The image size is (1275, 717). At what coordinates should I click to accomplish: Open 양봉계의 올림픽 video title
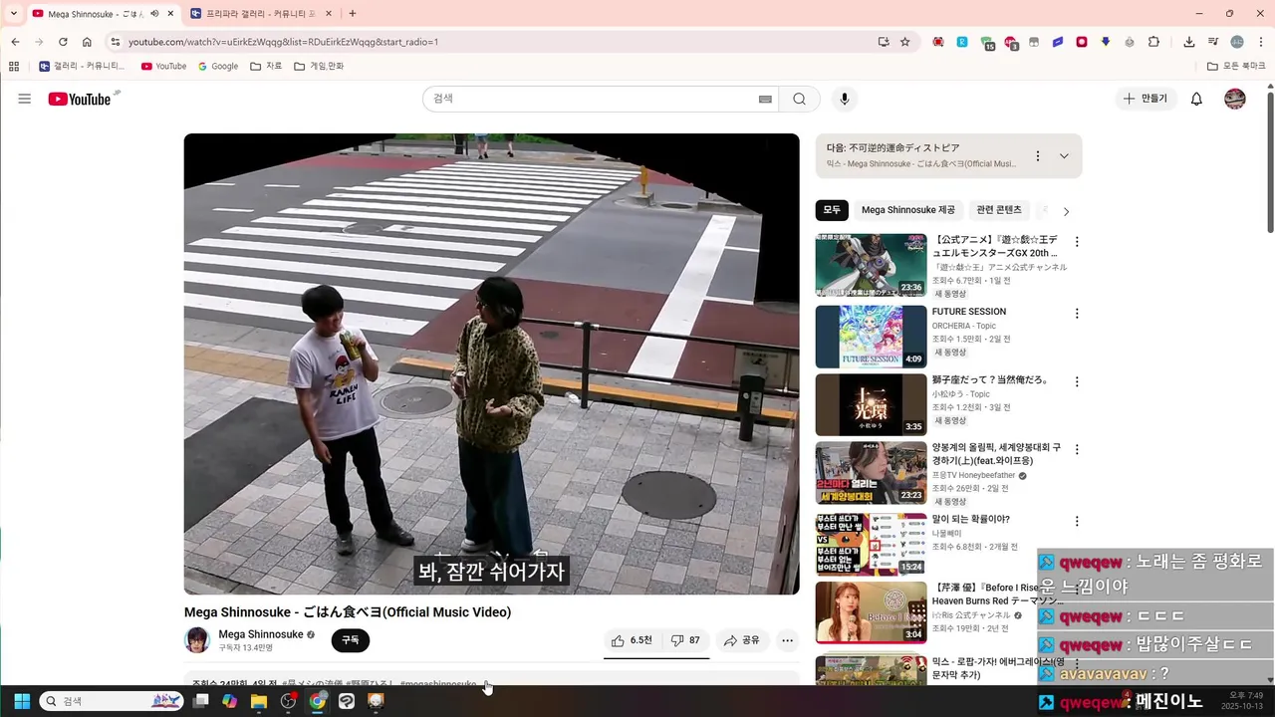pyautogui.click(x=997, y=454)
